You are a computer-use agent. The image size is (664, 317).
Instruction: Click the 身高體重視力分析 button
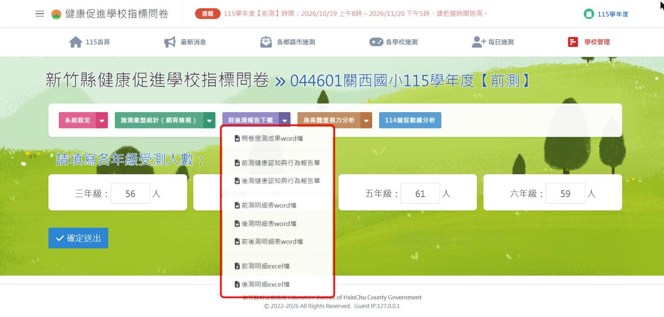(x=329, y=120)
